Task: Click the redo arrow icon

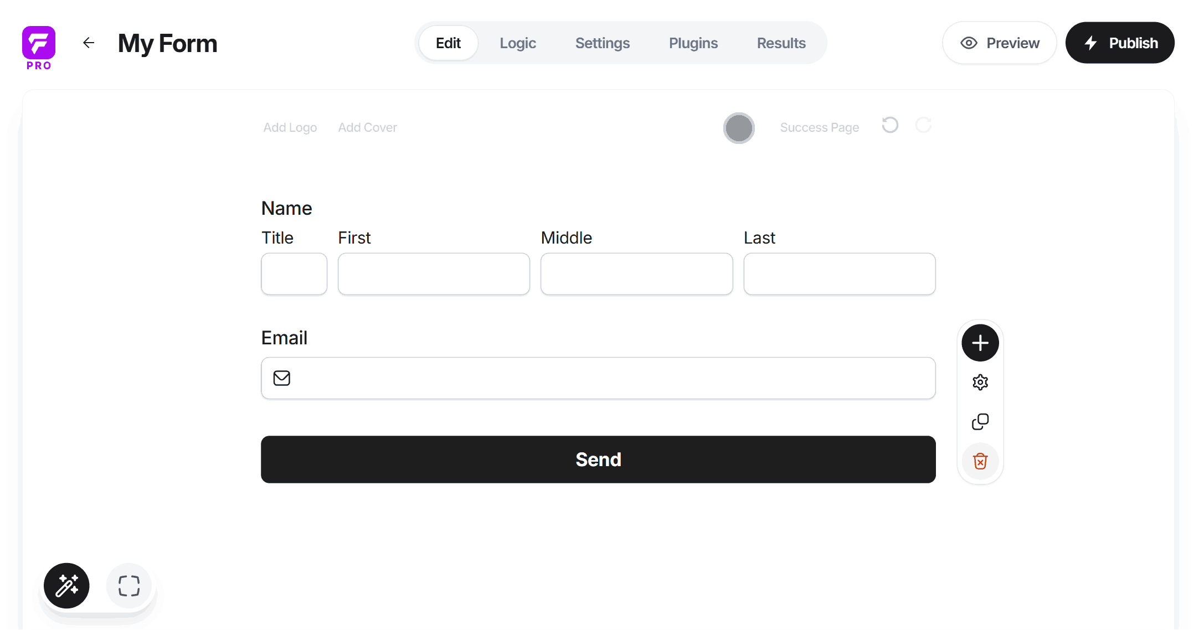Action: 923,125
